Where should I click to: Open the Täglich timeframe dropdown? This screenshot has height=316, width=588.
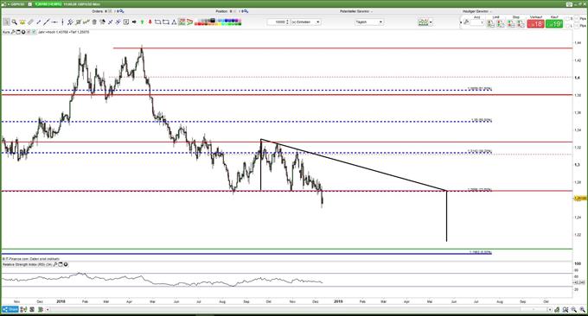point(369,22)
